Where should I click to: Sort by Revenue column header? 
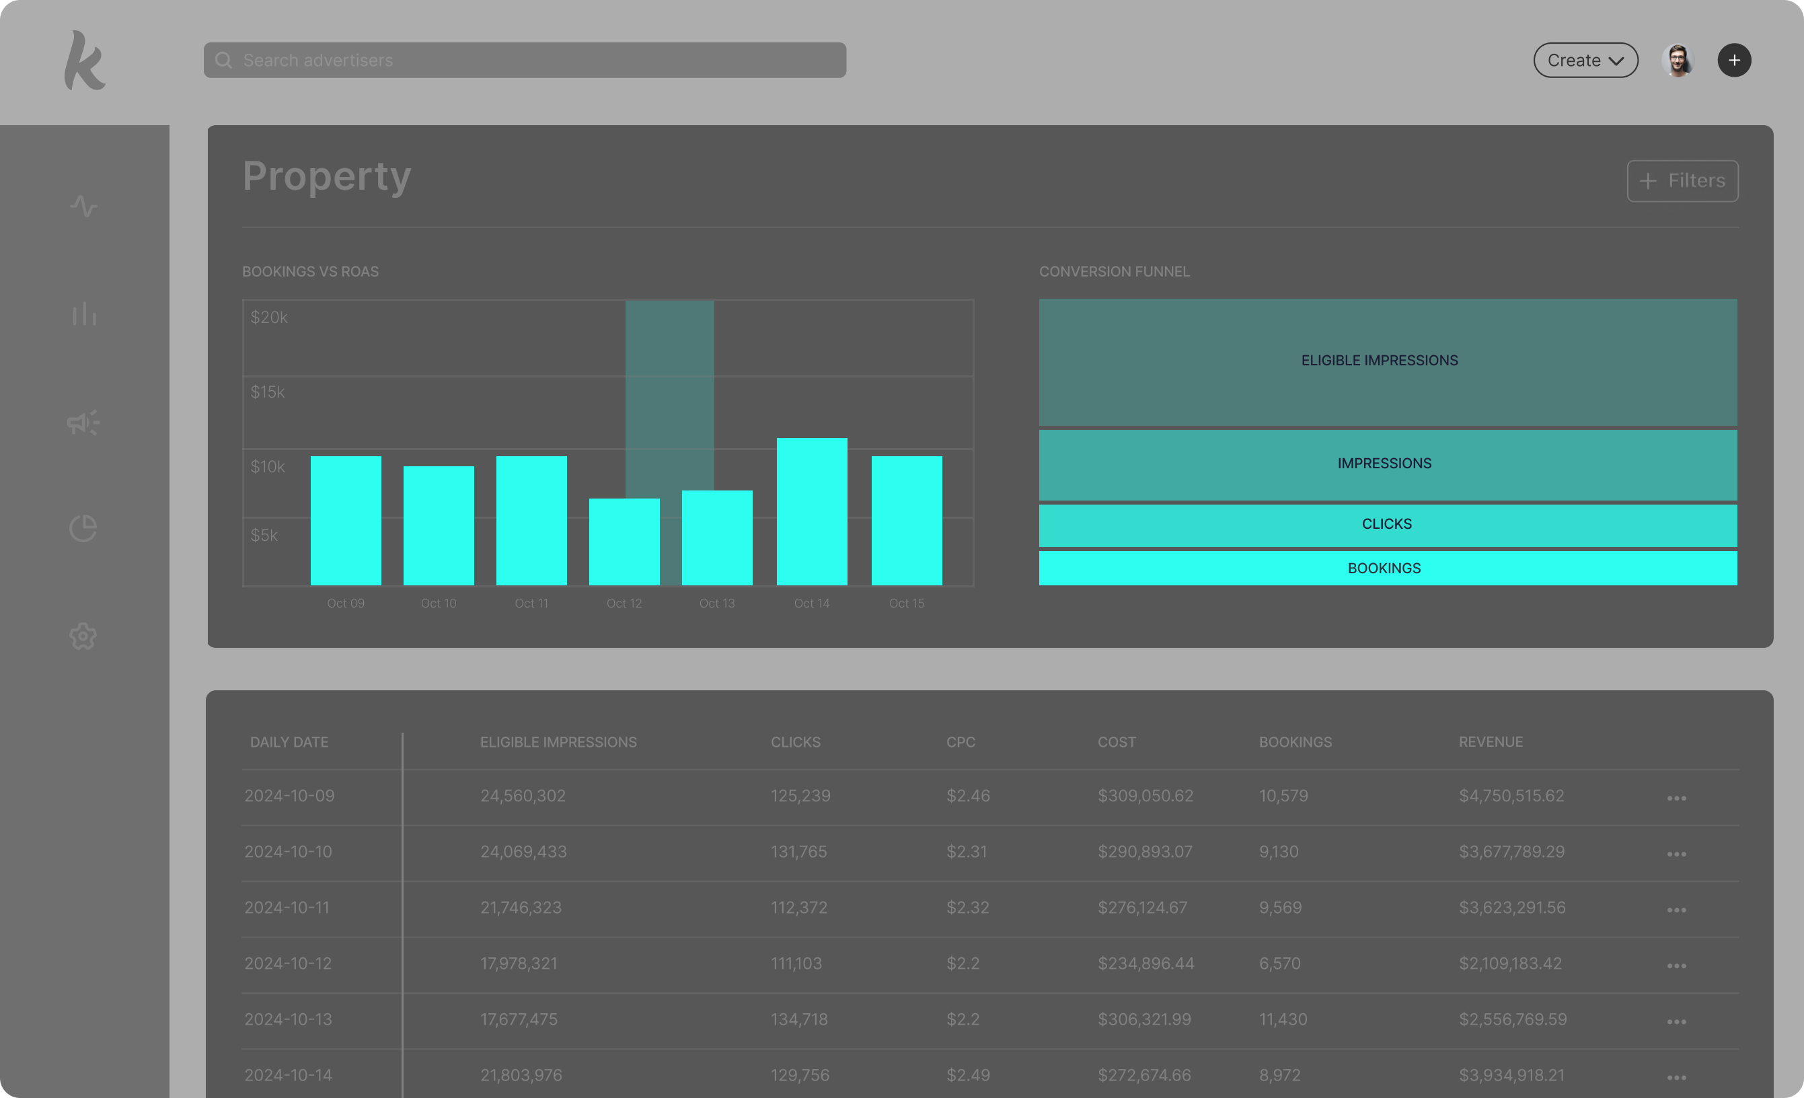tap(1491, 742)
